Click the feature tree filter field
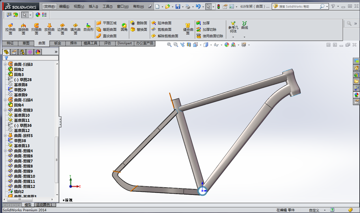 pos(31,58)
